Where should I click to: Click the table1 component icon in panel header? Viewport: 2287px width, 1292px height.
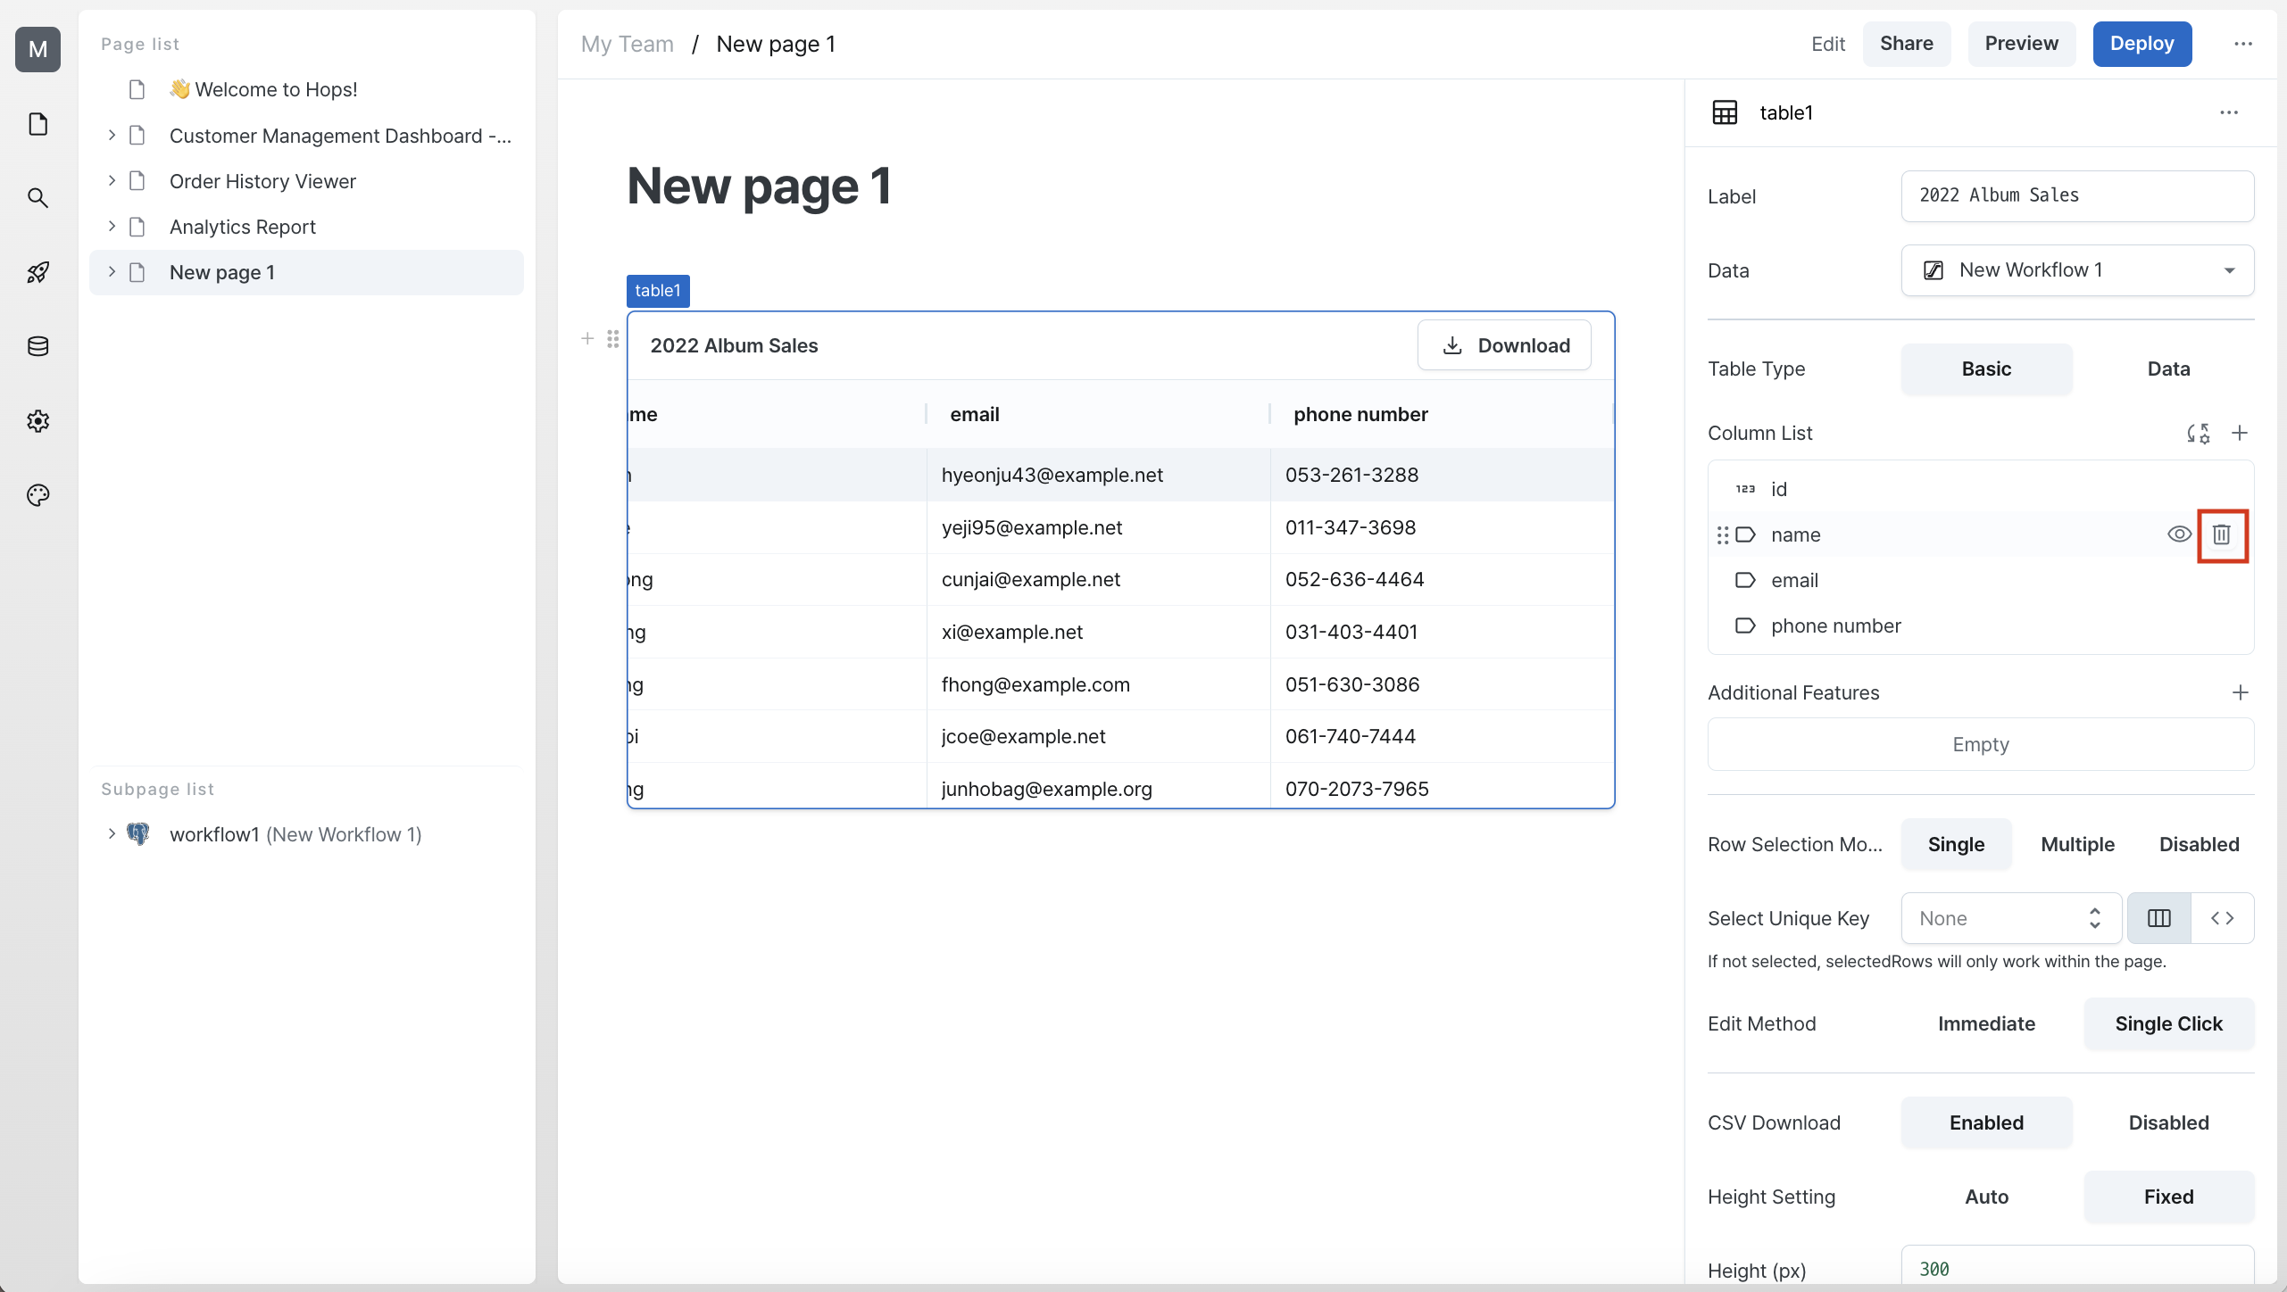coord(1725,112)
